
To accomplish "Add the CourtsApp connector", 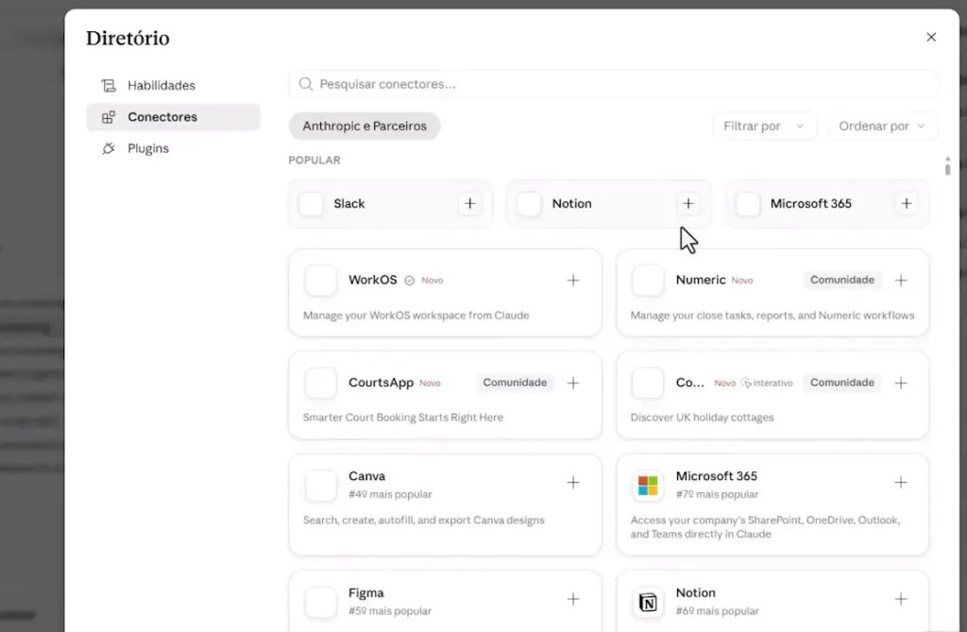I will (x=573, y=383).
